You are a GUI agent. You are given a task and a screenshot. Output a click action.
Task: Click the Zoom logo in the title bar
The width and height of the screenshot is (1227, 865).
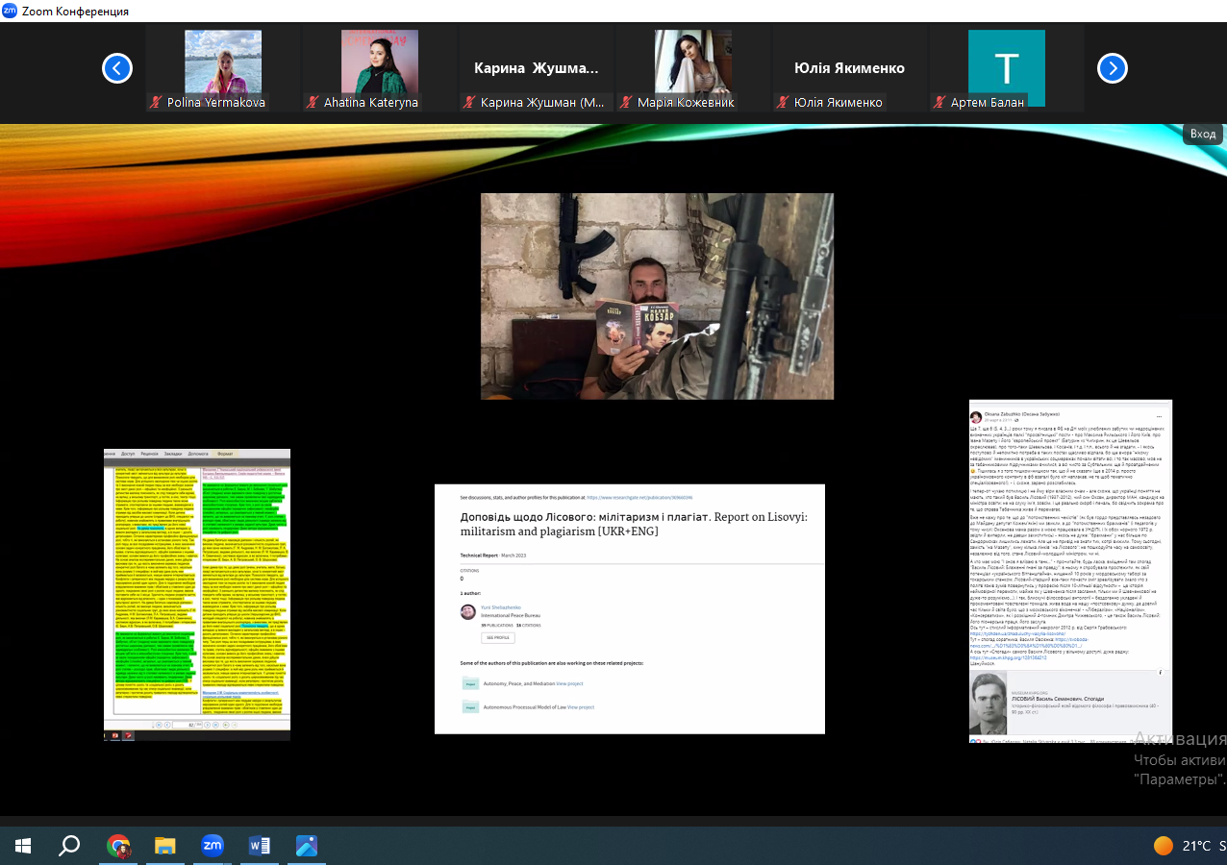pos(10,11)
